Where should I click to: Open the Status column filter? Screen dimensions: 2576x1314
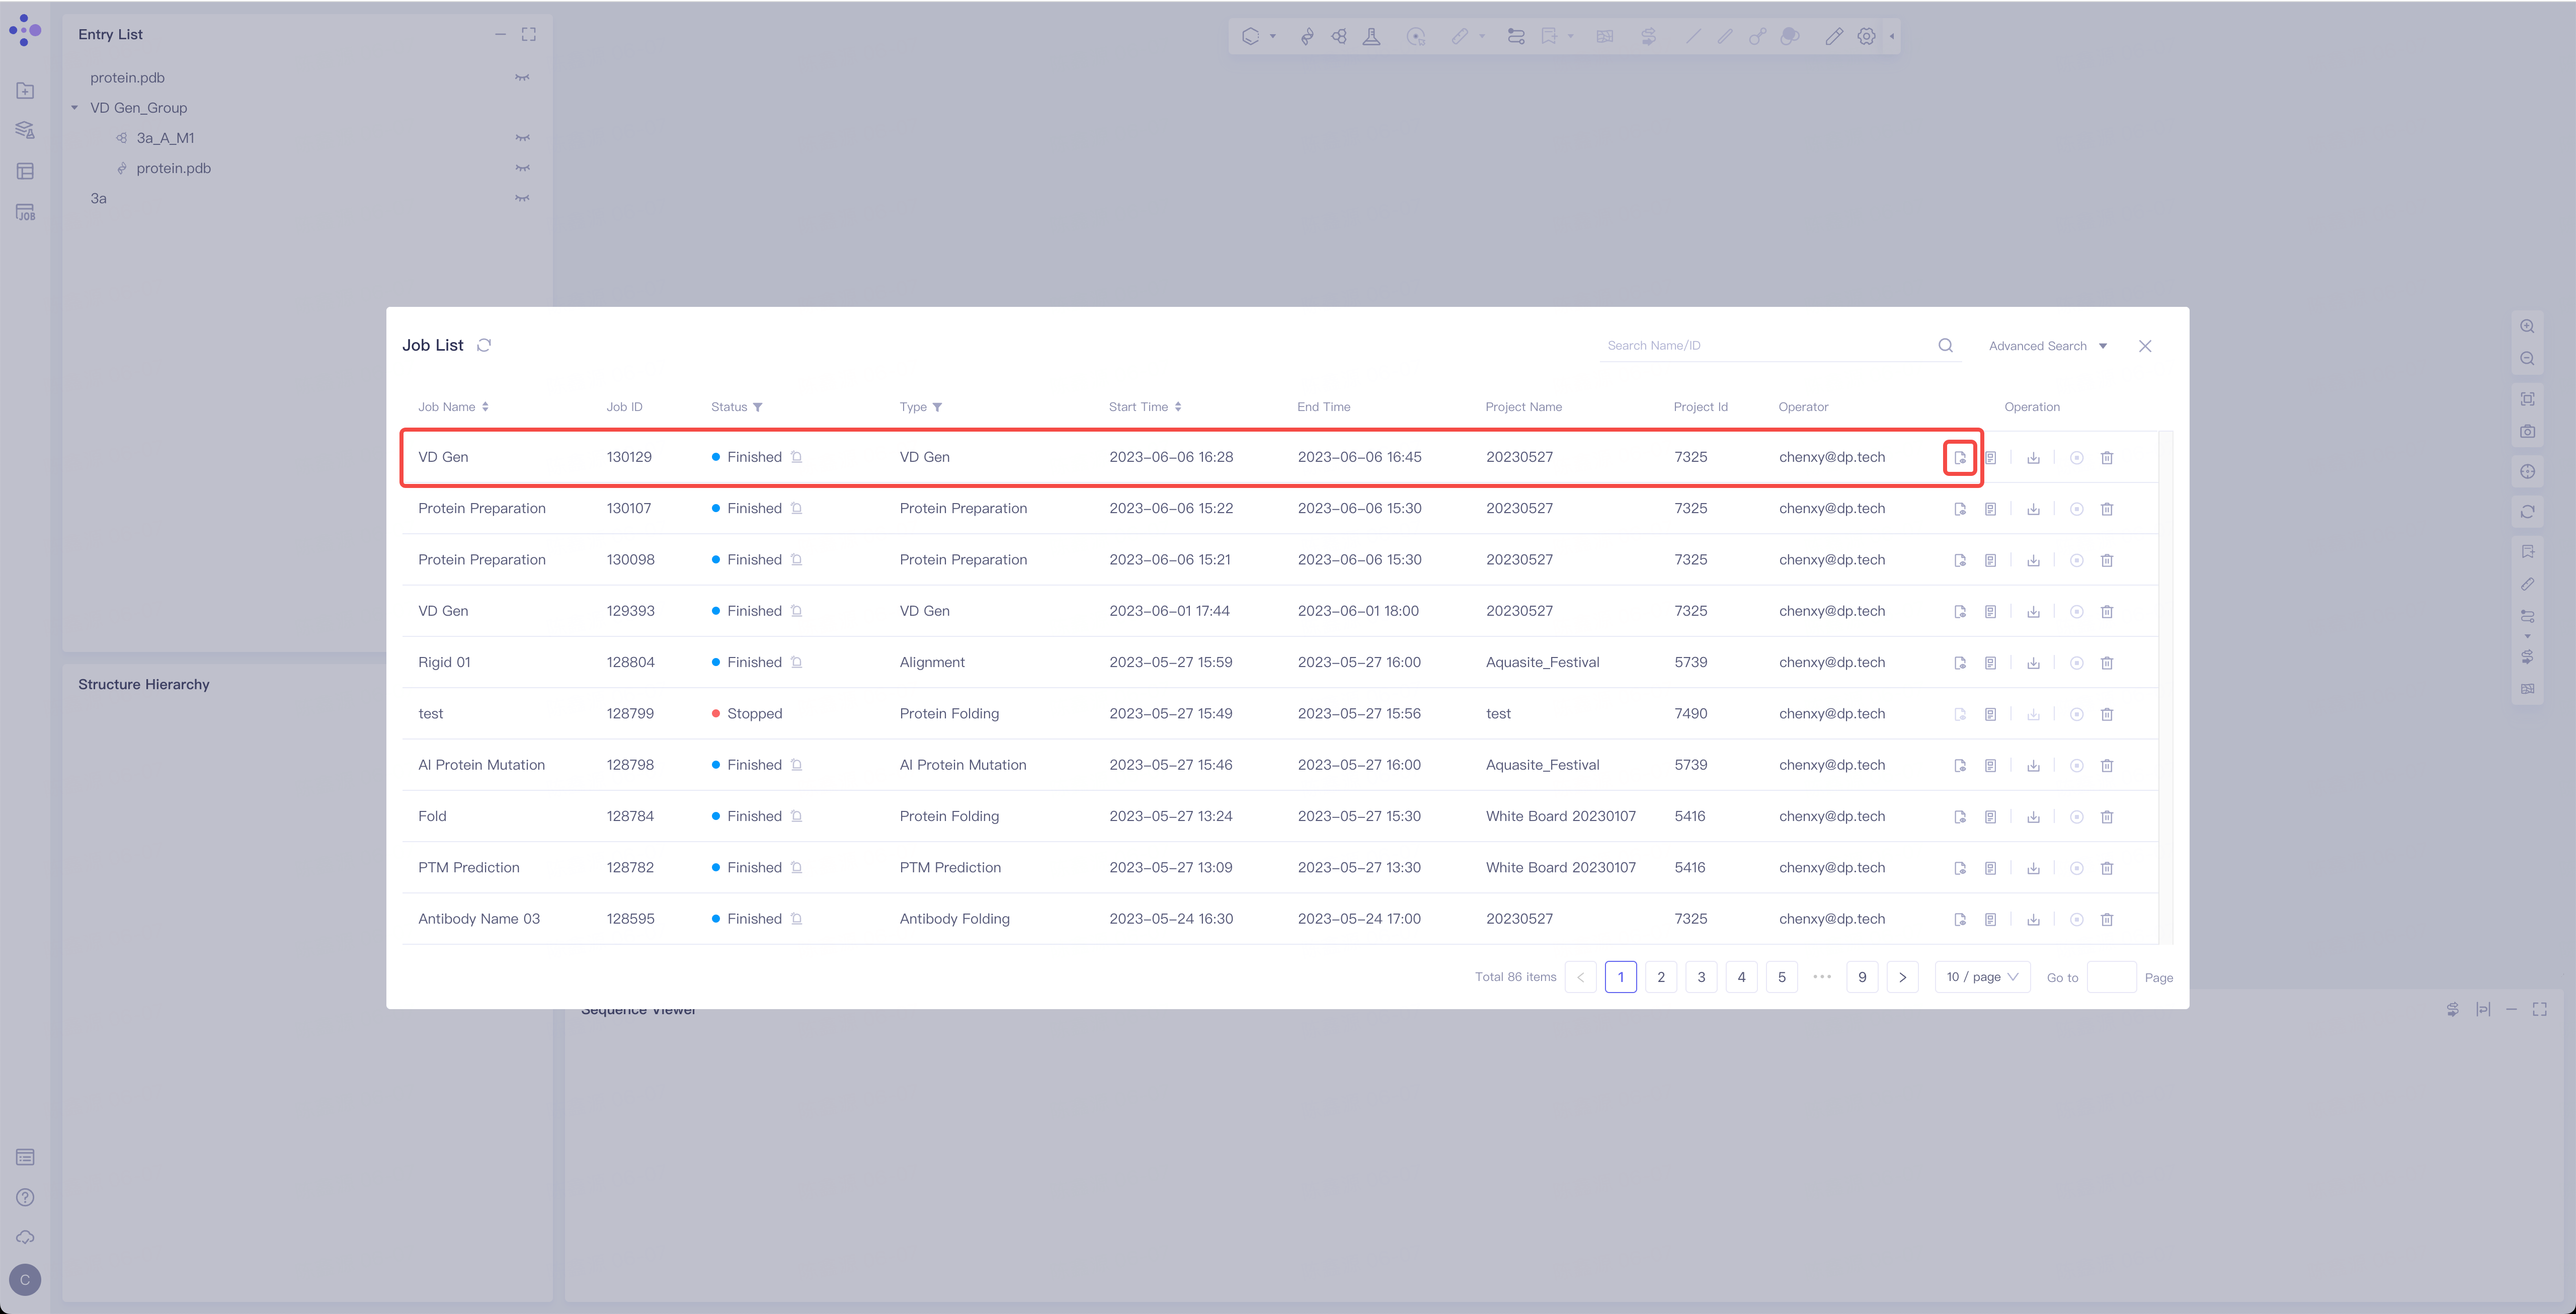[x=758, y=407]
